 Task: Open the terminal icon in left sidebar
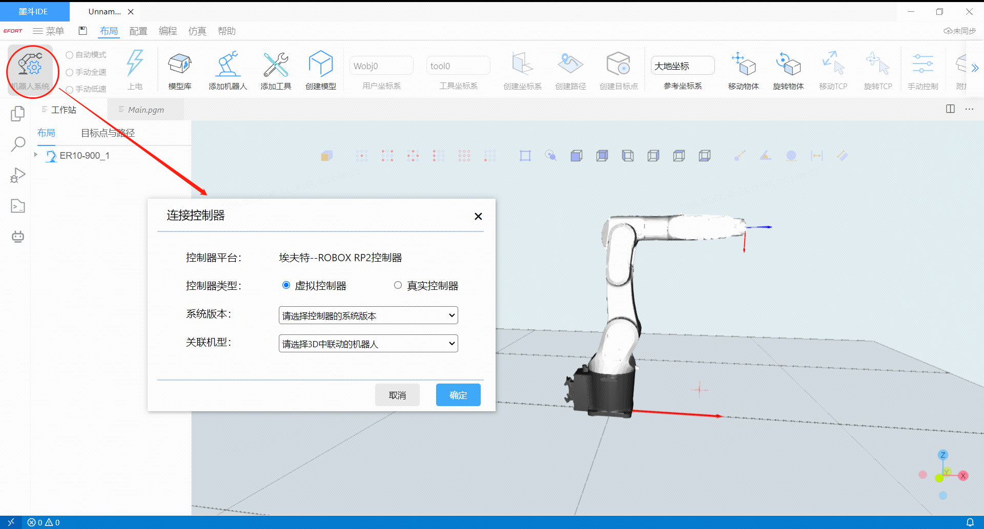tap(18, 206)
